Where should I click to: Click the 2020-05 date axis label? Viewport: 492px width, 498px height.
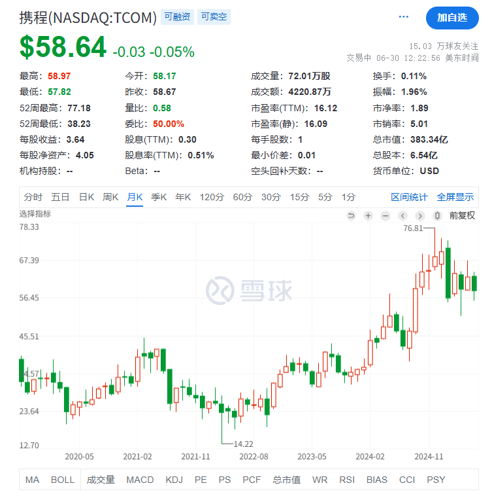coord(79,457)
